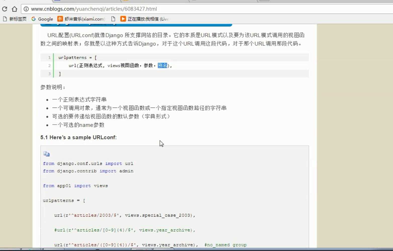Open the 正在播放:我相信 bookmark
Screen dimensions: 393x251
pos(144,19)
